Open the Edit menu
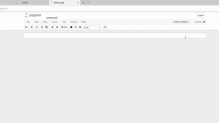 pyautogui.click(x=36, y=22)
